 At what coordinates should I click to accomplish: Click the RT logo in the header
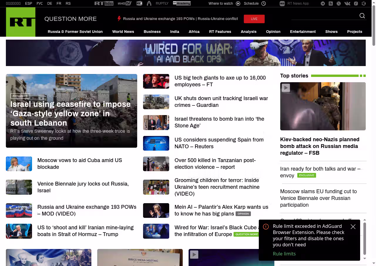click(21, 22)
